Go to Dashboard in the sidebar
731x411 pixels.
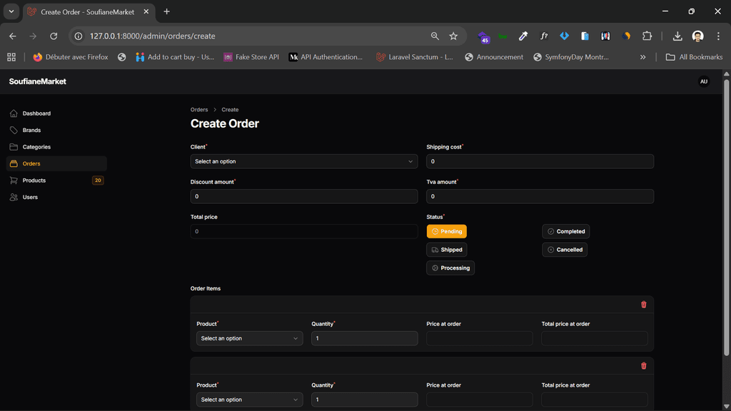[36, 113]
